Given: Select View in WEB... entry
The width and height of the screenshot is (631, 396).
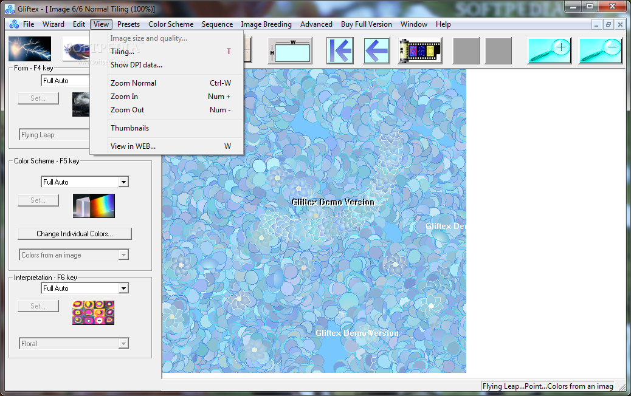Looking at the screenshot, I should click(x=167, y=146).
